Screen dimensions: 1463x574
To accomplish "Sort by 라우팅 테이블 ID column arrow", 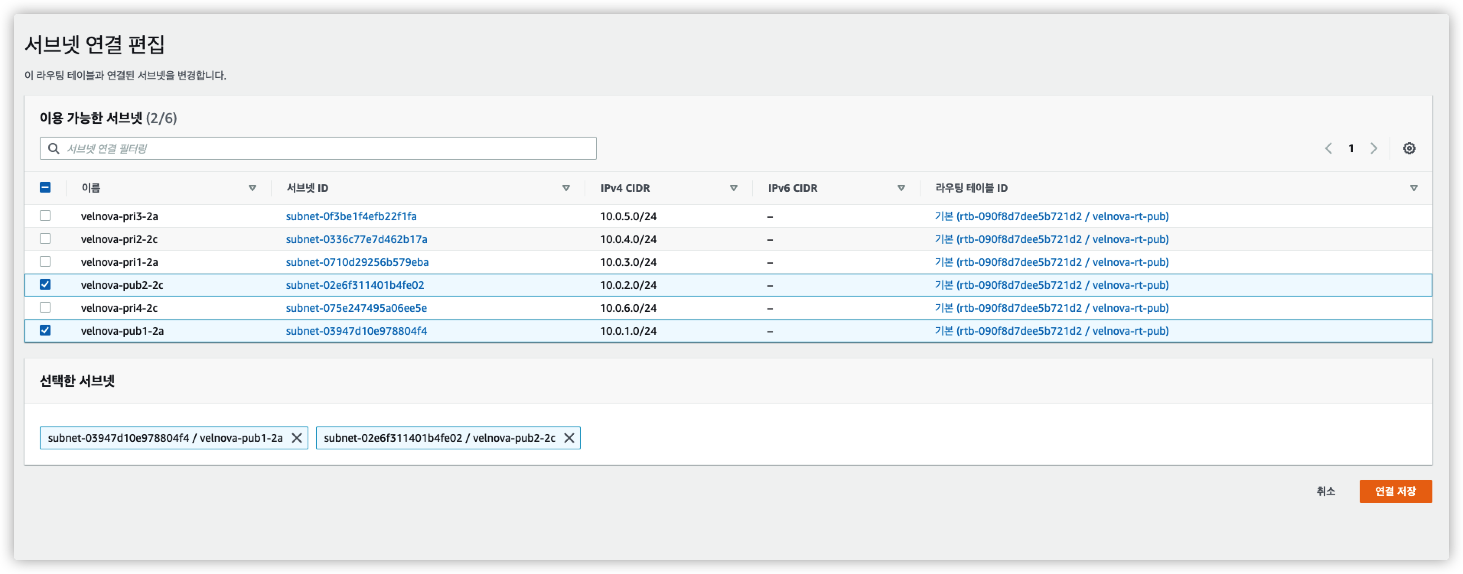I will (1414, 188).
